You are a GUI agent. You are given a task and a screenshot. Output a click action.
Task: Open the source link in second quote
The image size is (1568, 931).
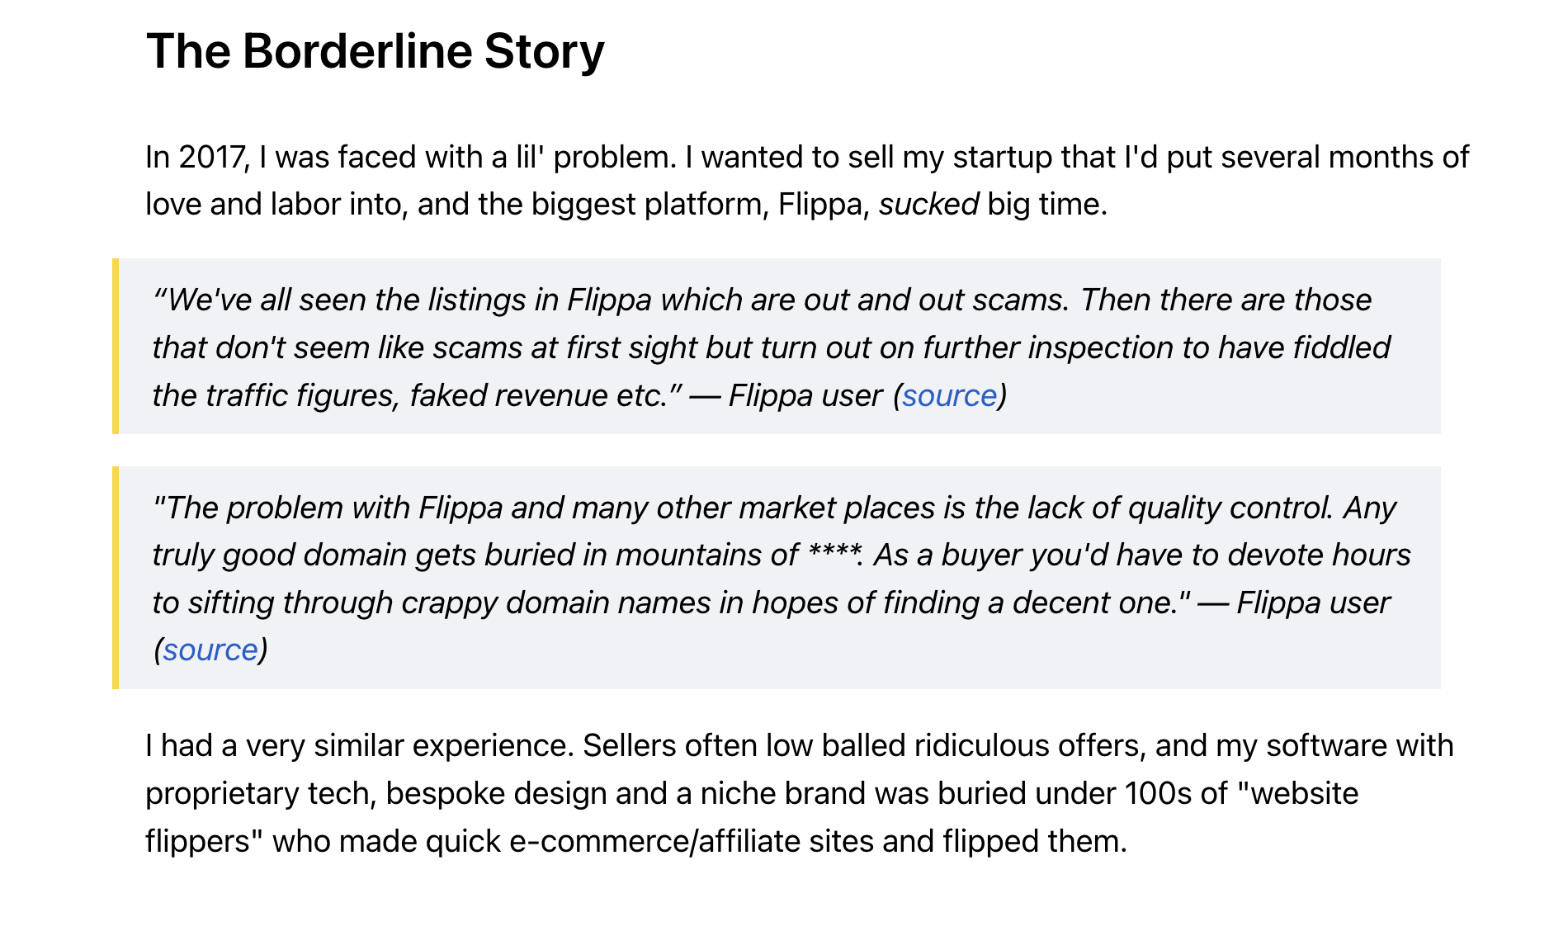(210, 650)
